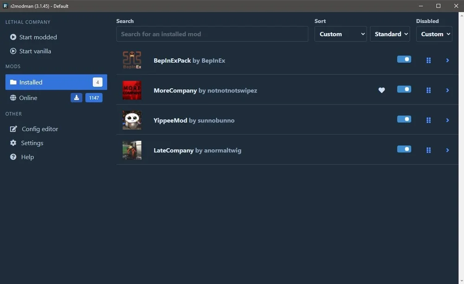The width and height of the screenshot is (464, 284).
Task: Expand the MoreCompany row chevron
Action: 447,91
